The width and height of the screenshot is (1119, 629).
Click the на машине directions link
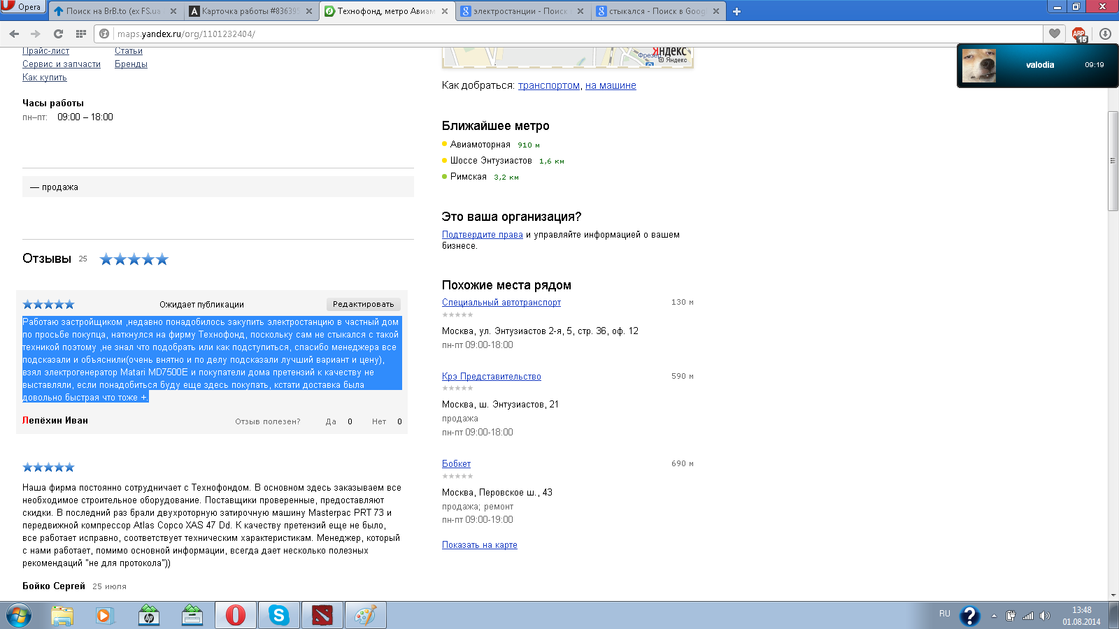click(611, 85)
